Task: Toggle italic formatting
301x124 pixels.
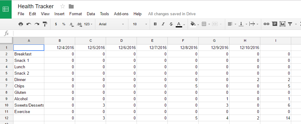Action: pyautogui.click(x=163, y=24)
